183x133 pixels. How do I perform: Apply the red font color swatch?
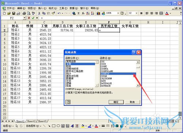pyautogui.click(x=167, y=13)
